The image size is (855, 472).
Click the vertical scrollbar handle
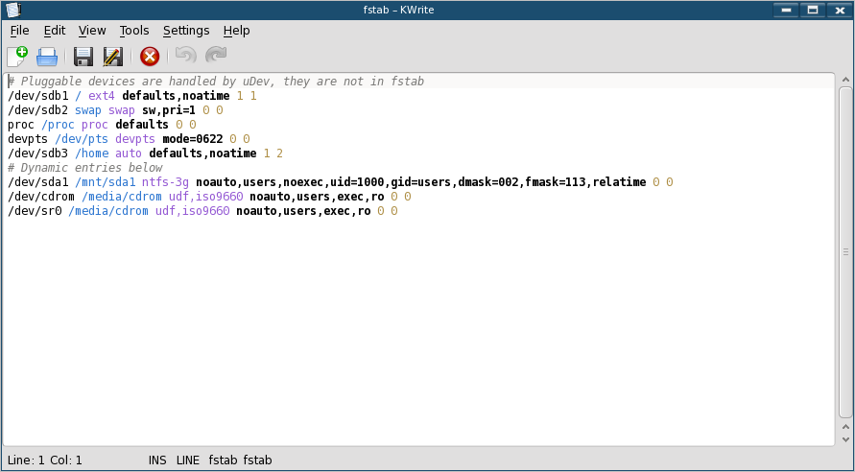[845, 251]
